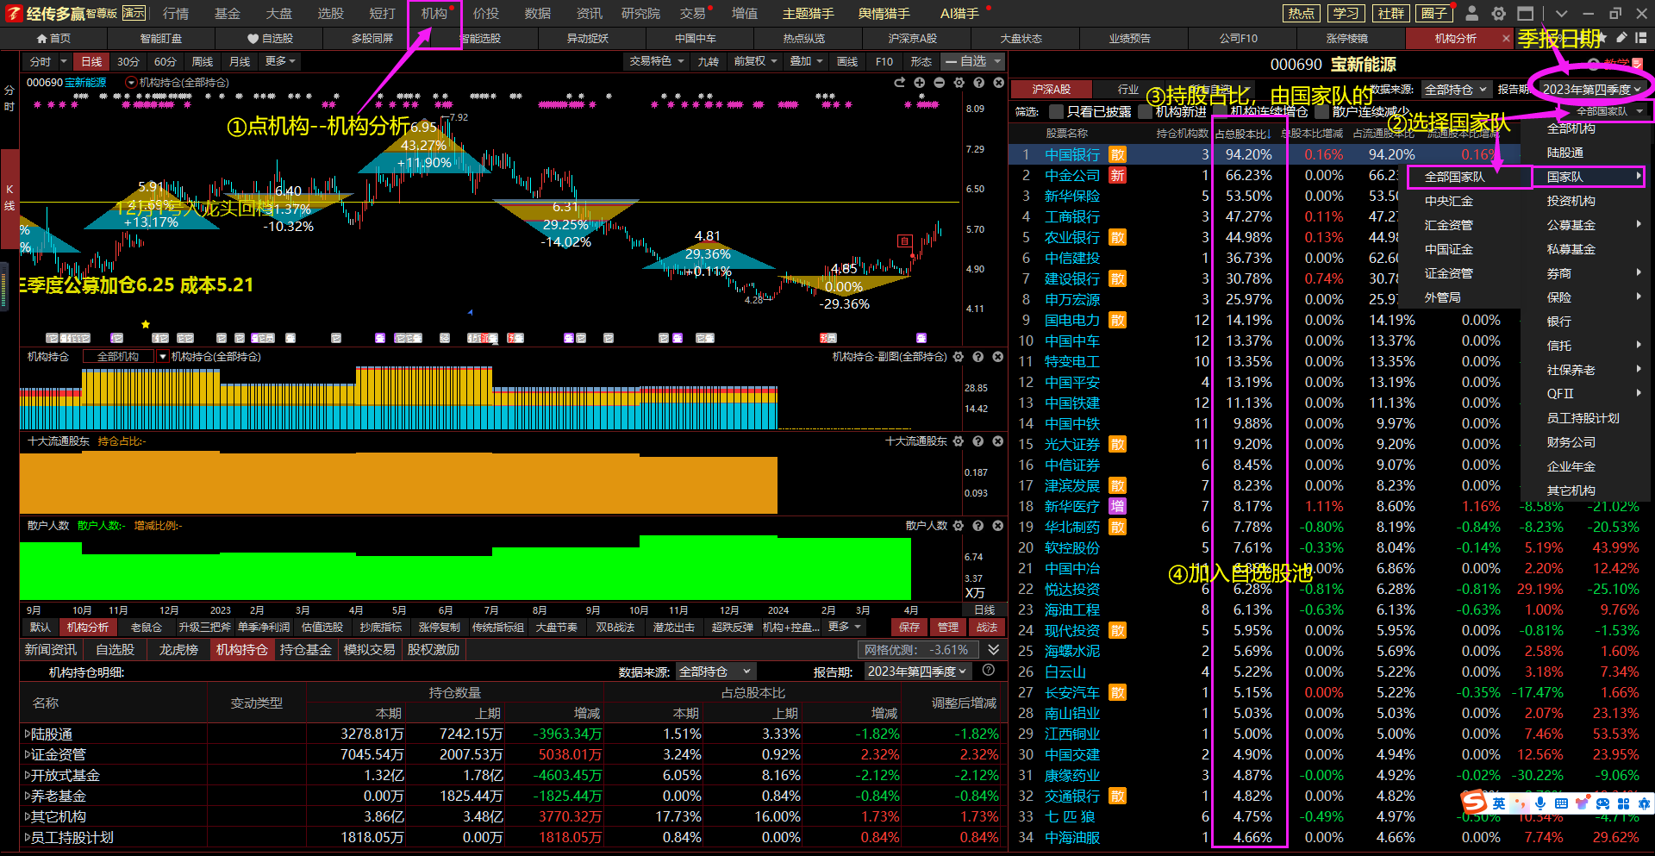Open help for 十大流通股东 panel

point(978,441)
